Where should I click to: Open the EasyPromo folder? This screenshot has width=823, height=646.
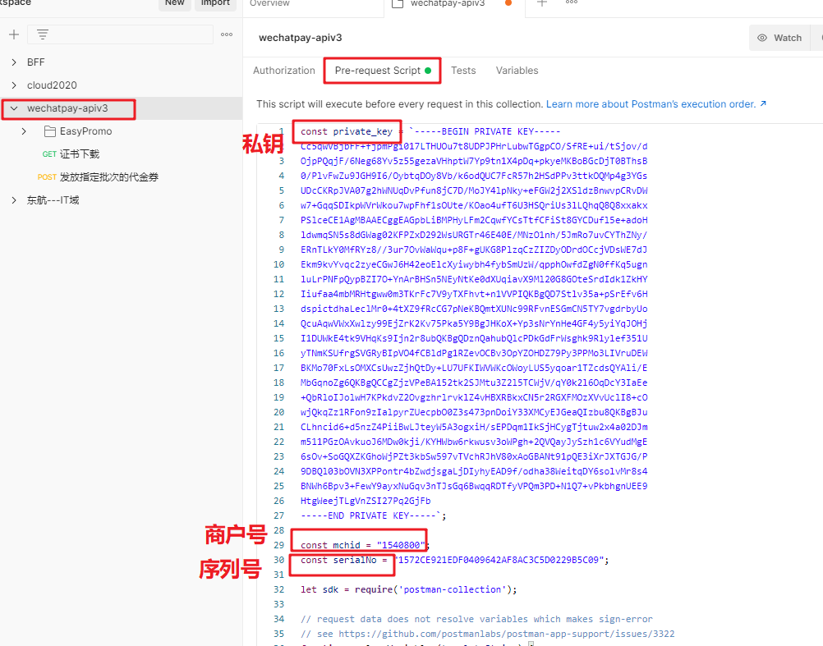point(85,131)
